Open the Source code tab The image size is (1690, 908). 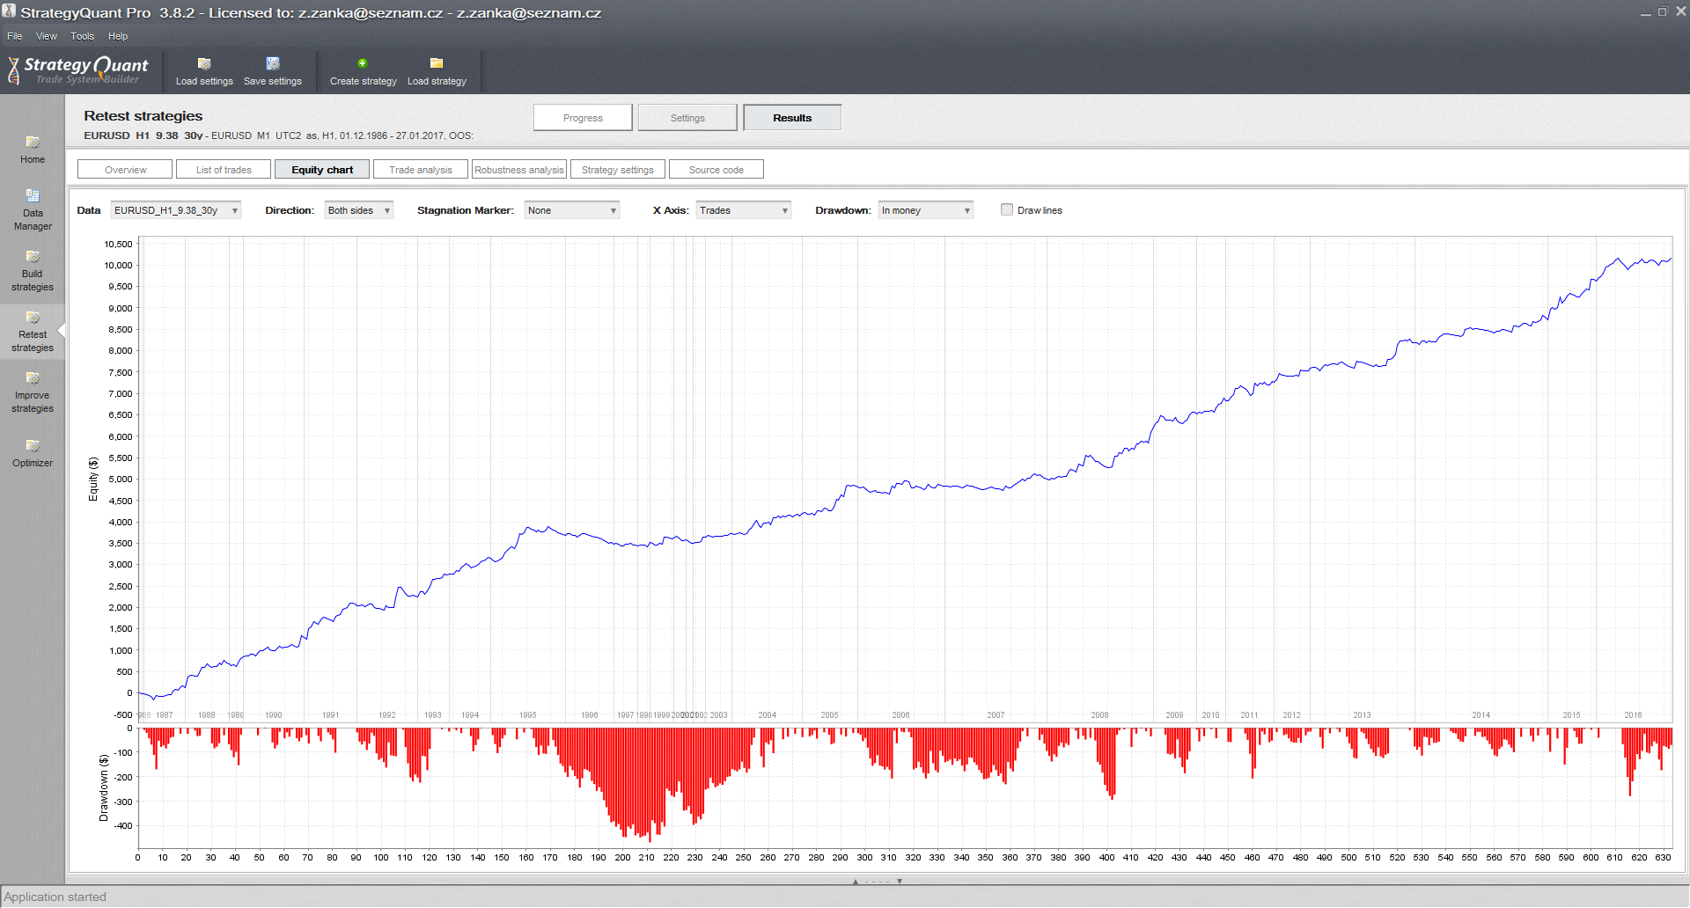point(716,170)
